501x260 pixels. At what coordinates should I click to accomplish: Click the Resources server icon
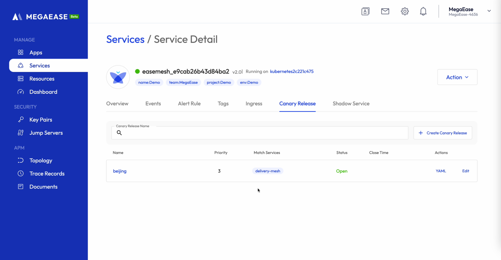point(21,79)
